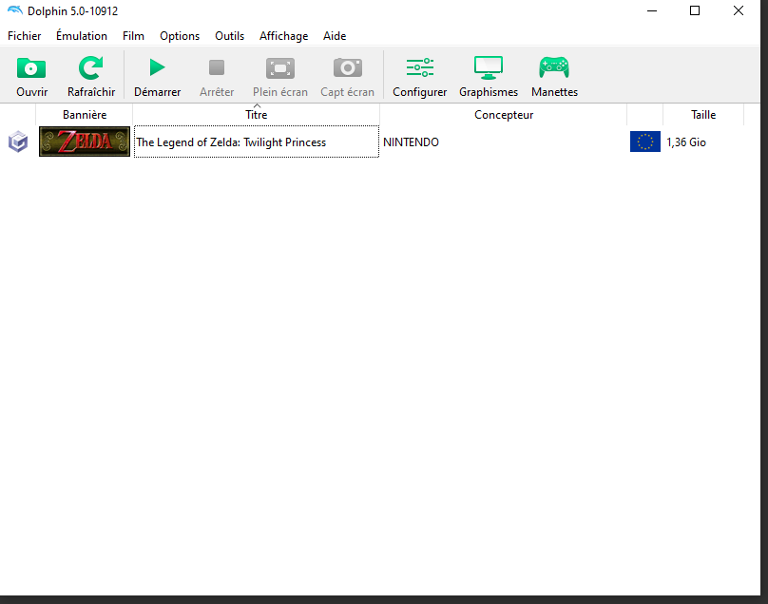Open the Options menu
The width and height of the screenshot is (768, 604).
pyautogui.click(x=180, y=36)
